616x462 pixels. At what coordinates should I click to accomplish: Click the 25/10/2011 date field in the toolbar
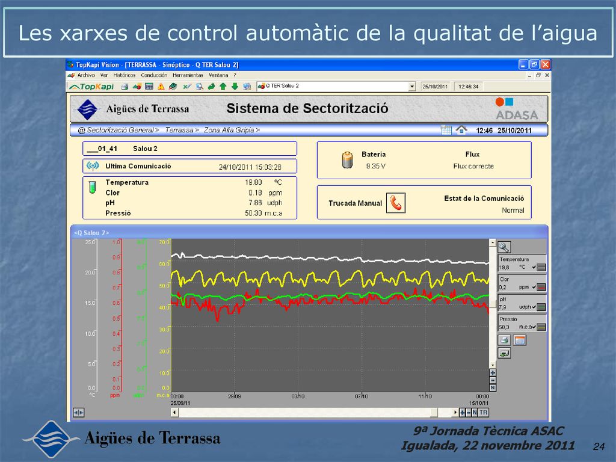coord(435,87)
